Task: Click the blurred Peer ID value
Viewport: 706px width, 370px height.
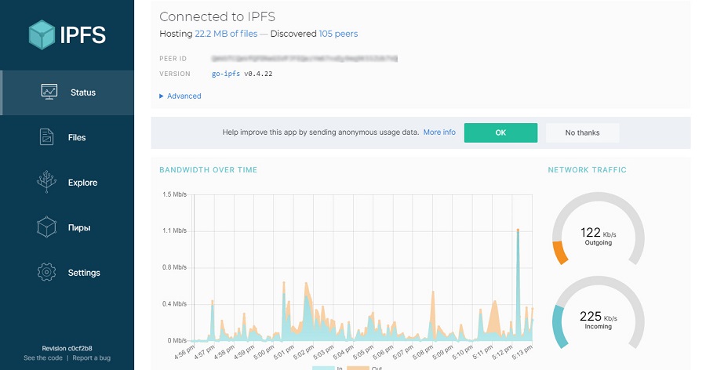Action: pyautogui.click(x=304, y=59)
